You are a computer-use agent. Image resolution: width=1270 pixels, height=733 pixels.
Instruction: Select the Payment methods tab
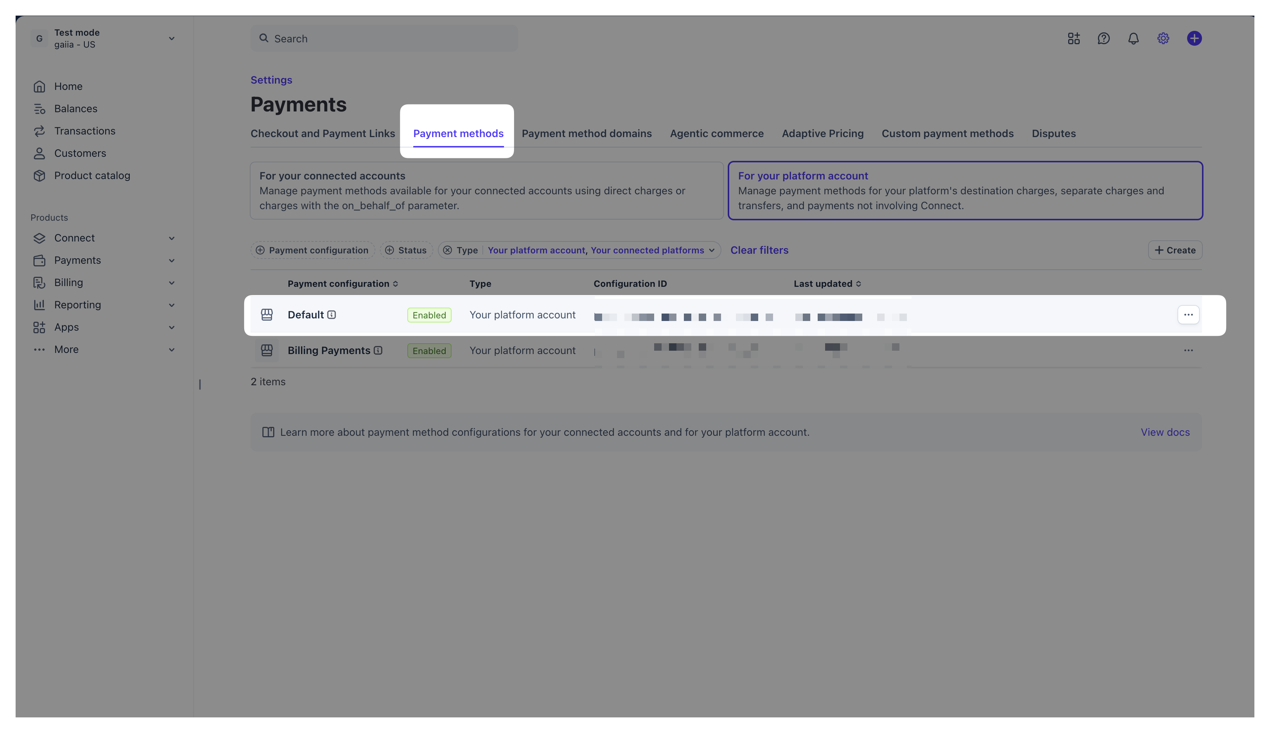[458, 133]
